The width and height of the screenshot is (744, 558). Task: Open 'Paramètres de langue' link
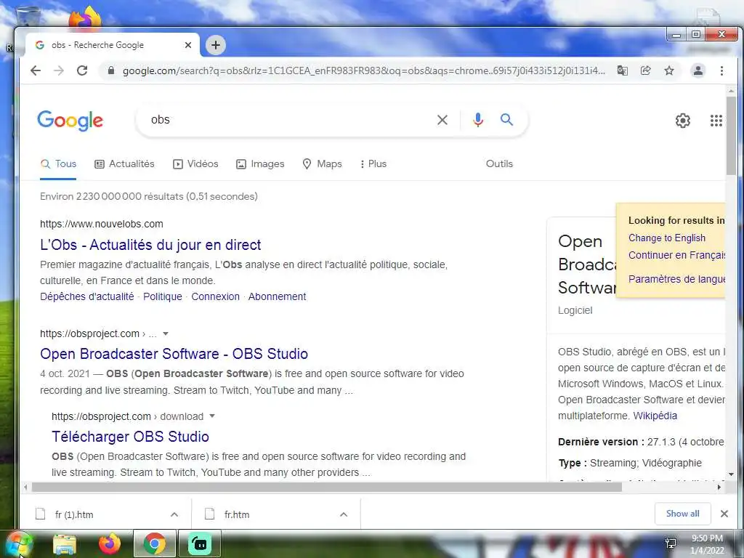coord(676,279)
